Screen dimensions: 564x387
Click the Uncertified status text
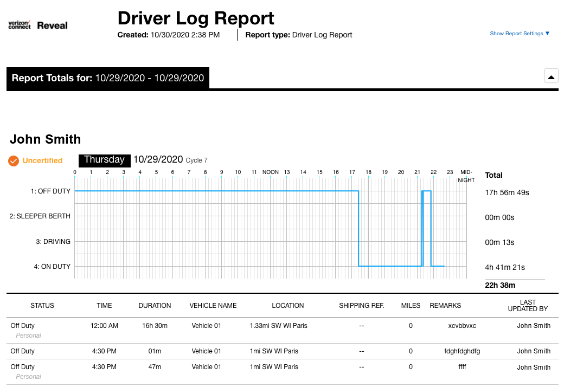click(x=42, y=161)
